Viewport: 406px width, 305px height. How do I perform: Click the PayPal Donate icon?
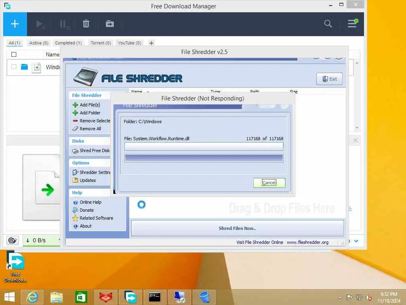pyautogui.click(x=75, y=210)
